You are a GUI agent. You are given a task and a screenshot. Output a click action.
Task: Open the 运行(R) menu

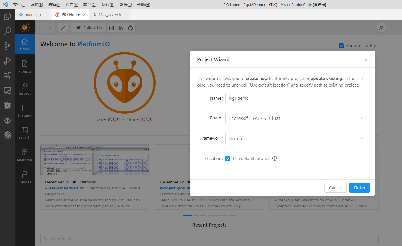108,5
